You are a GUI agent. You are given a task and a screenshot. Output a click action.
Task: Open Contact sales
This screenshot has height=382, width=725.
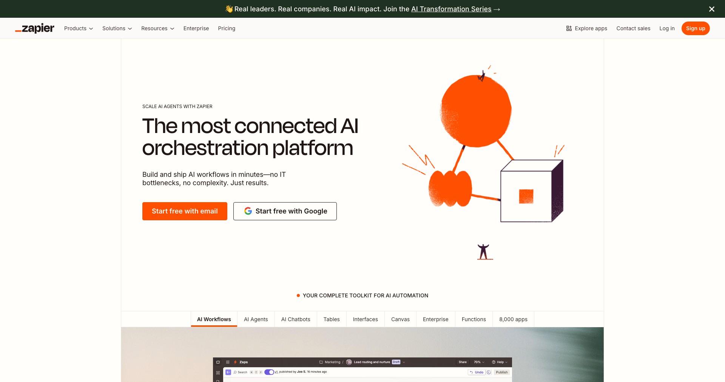coord(633,28)
